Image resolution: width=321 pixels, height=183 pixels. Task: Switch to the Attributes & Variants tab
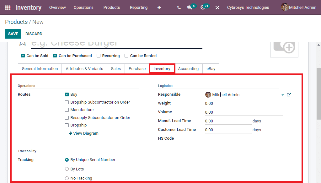pos(84,68)
